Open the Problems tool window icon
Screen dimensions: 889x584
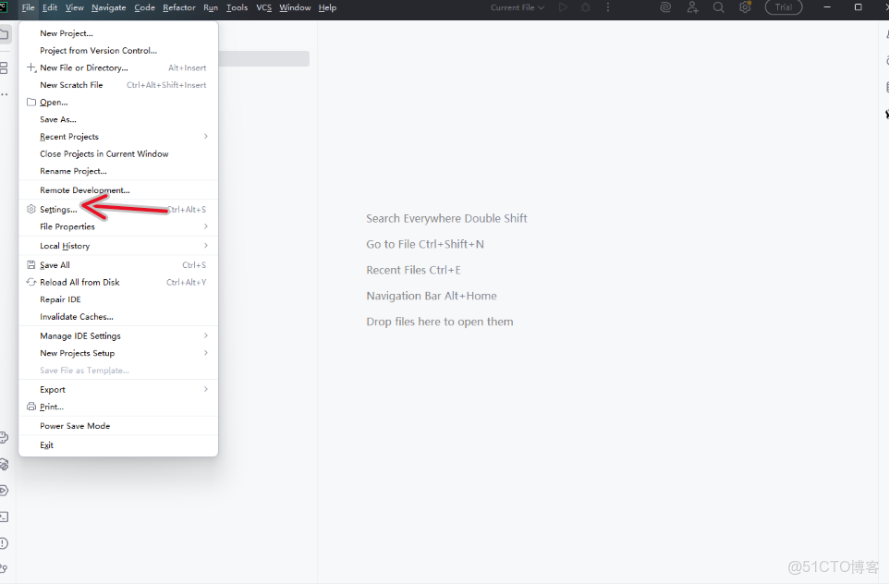4,543
